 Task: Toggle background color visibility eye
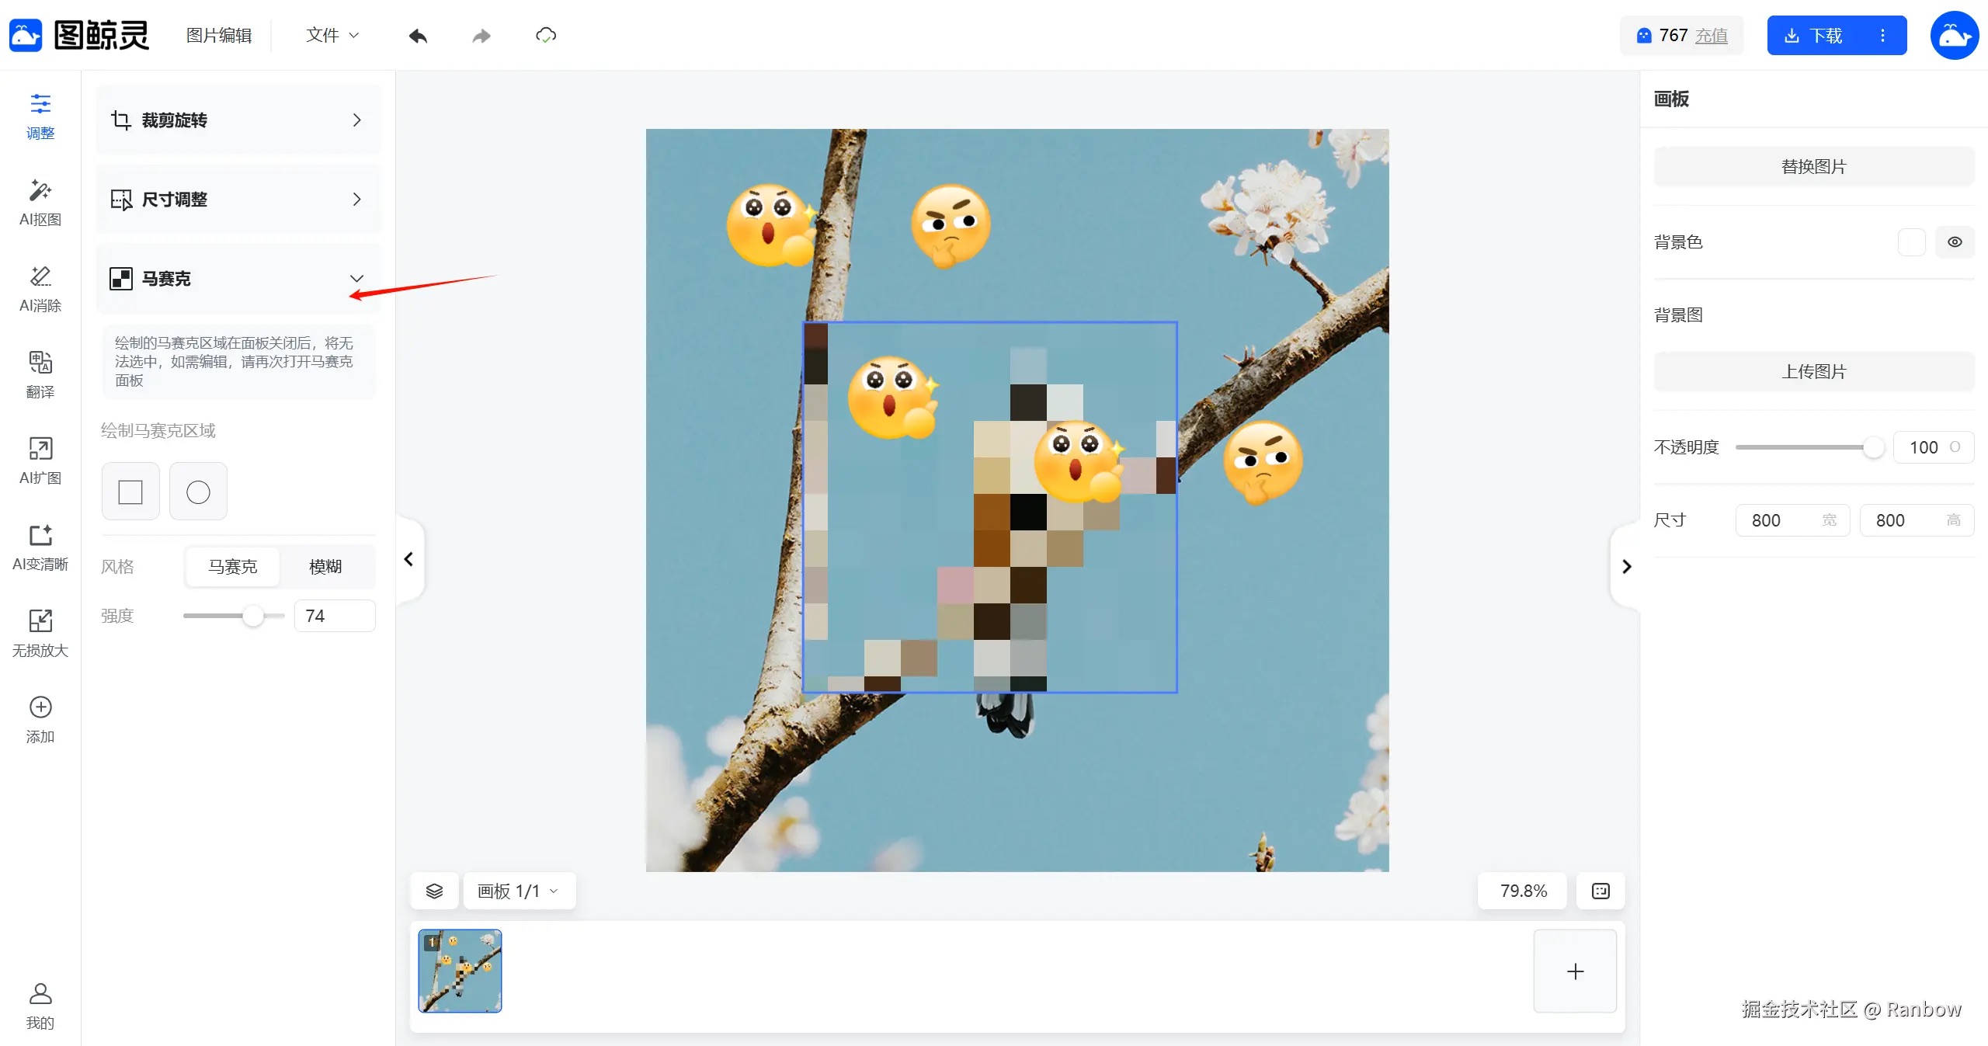point(1955,242)
